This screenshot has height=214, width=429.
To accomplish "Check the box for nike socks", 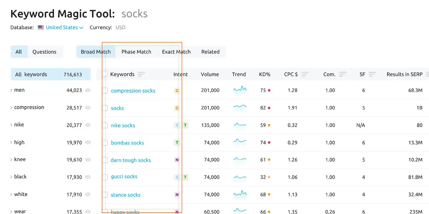I will pos(105,125).
